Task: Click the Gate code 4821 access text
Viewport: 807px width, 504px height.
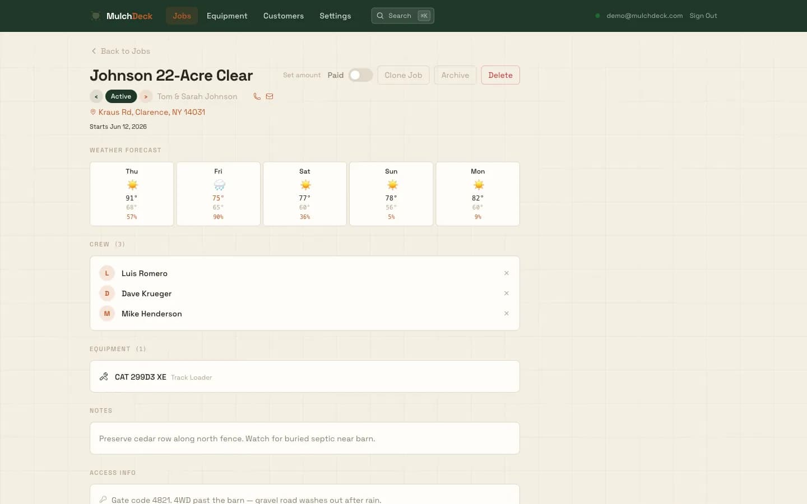Action: (246, 500)
